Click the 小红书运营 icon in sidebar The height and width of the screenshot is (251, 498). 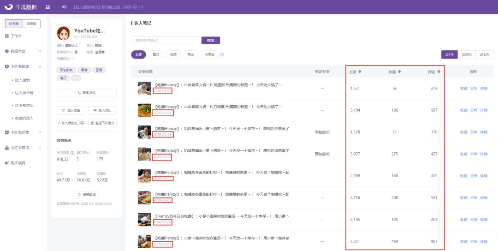[6, 132]
